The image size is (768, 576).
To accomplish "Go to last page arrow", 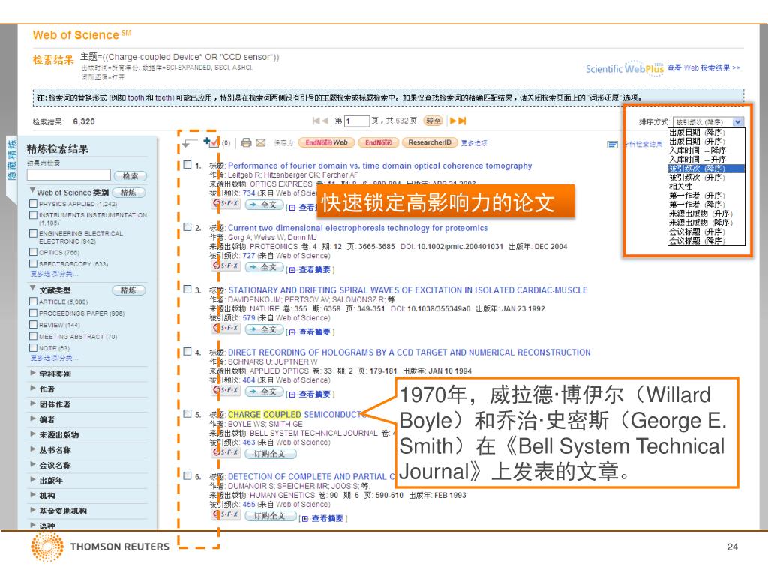I will (x=462, y=121).
